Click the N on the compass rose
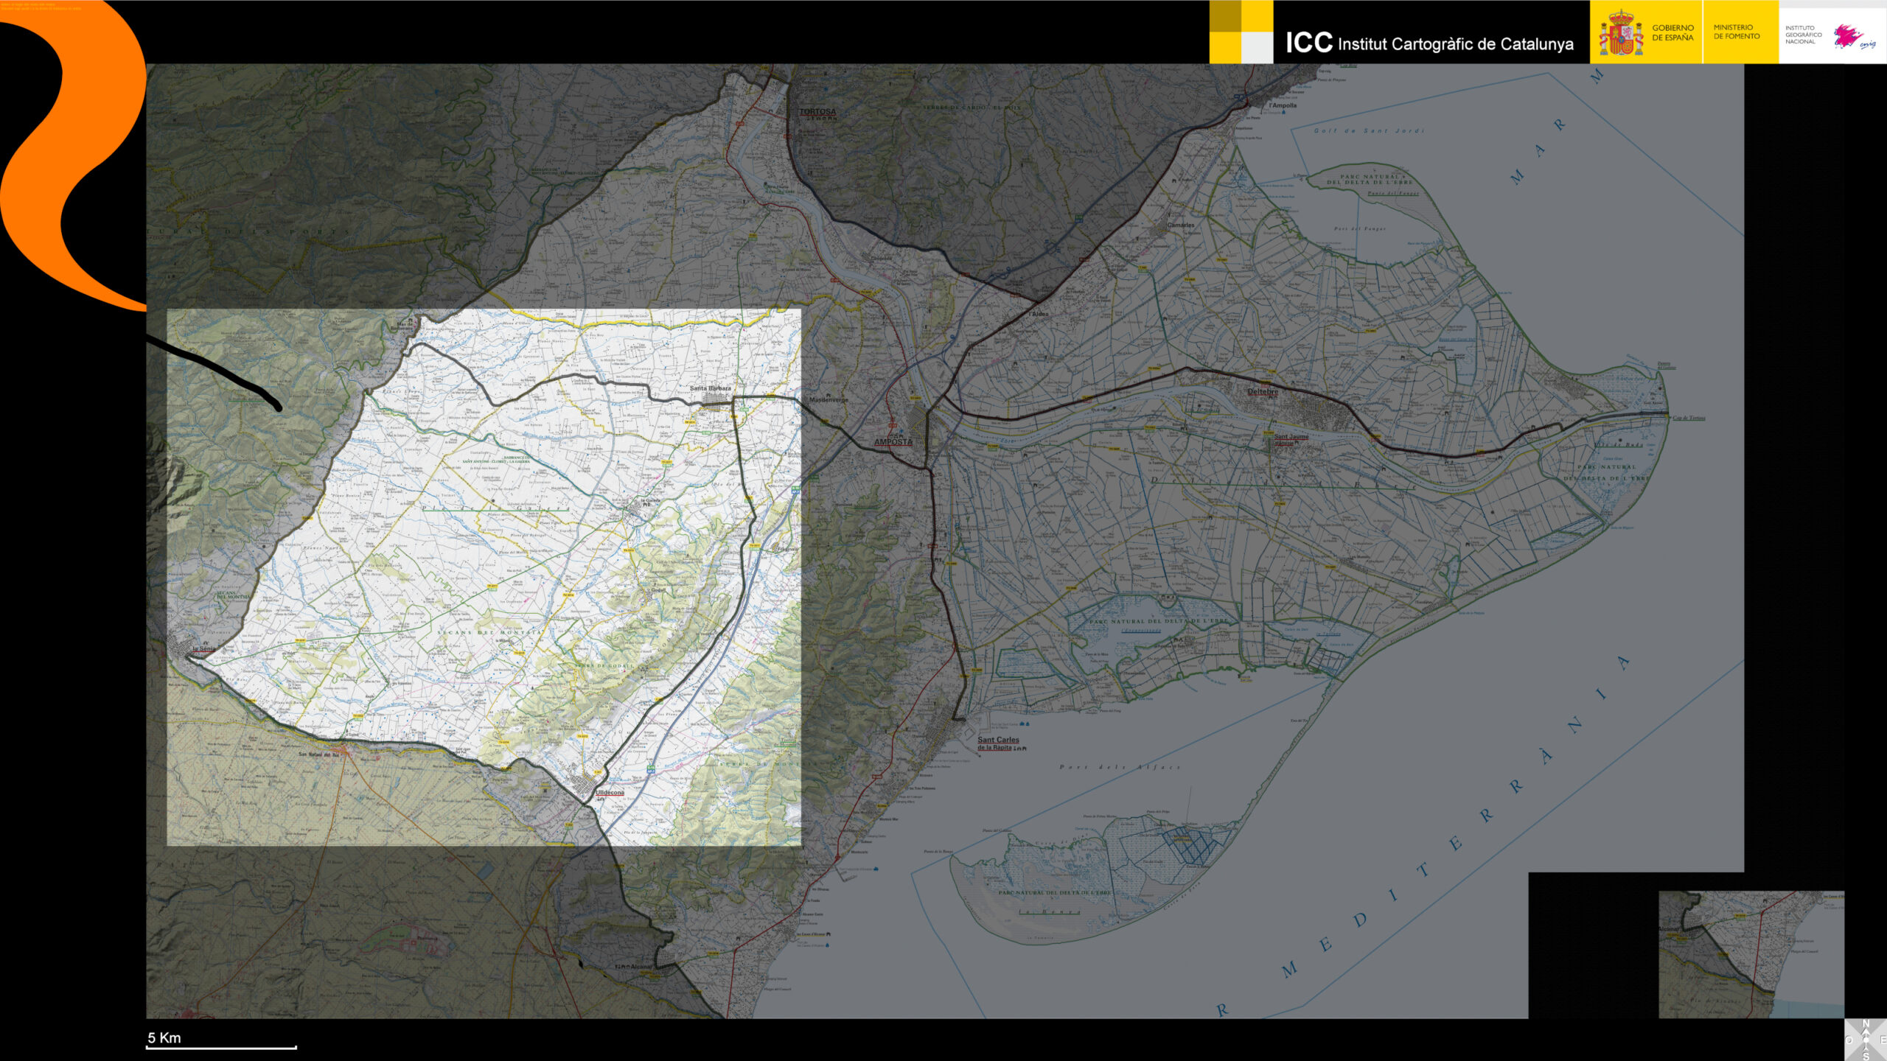The width and height of the screenshot is (1887, 1061). tap(1866, 1024)
